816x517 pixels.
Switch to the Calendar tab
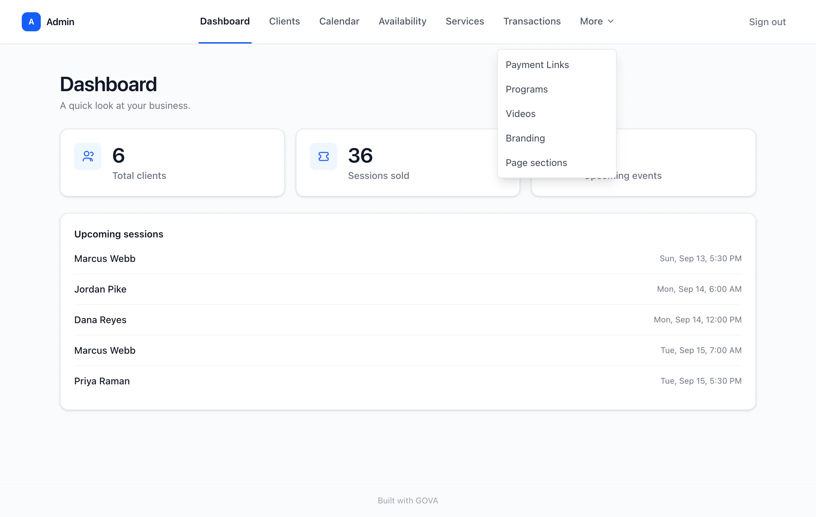click(x=339, y=21)
